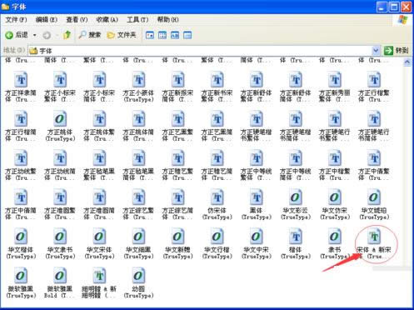Open the 查看(V) menu

(x=77, y=20)
